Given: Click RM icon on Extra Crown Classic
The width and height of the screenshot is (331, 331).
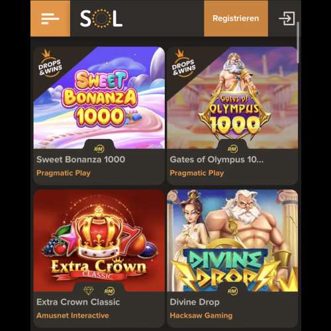Looking at the screenshot, I should [x=109, y=291].
